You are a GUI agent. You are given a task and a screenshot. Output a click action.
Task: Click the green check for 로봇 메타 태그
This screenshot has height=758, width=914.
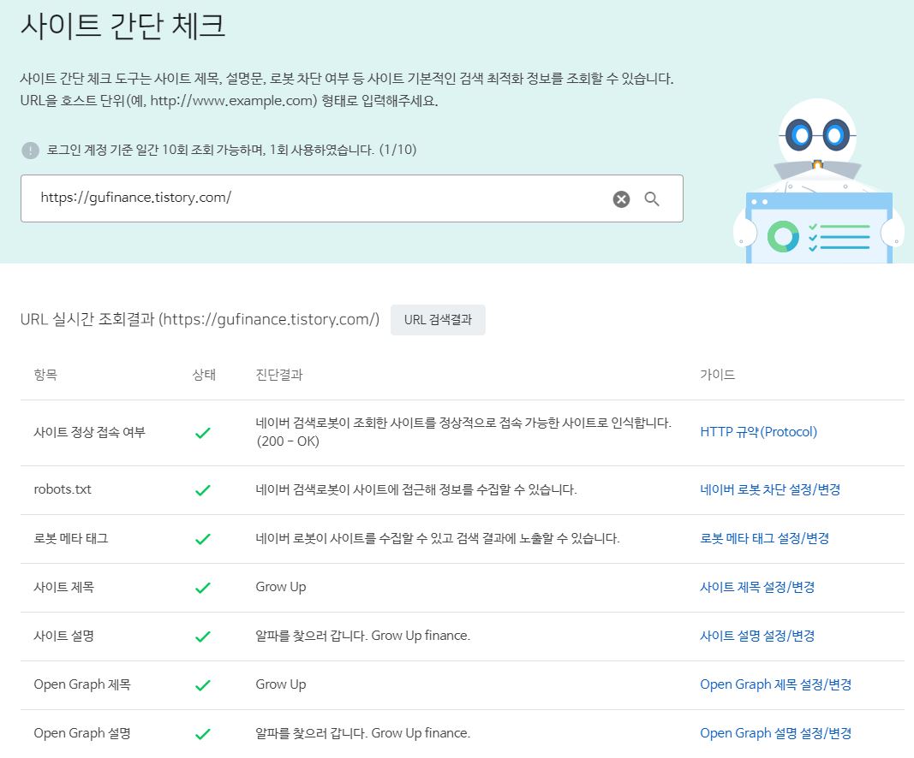click(203, 539)
